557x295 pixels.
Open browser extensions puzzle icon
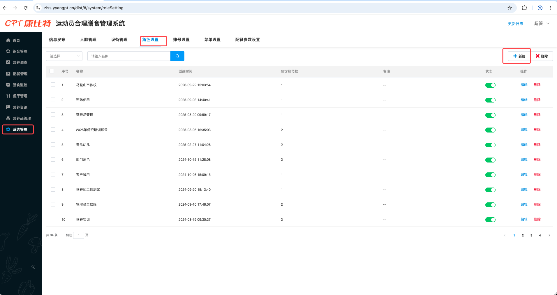click(x=525, y=8)
